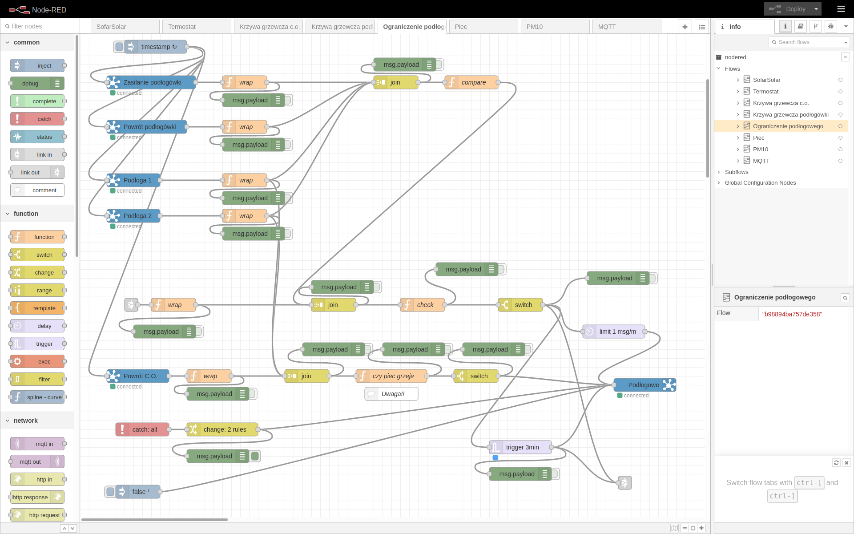The image size is (854, 534).
Task: Expand the Subflows tree section
Action: coord(719,172)
